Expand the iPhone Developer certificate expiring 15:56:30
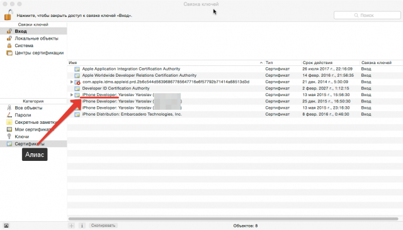 (71, 95)
